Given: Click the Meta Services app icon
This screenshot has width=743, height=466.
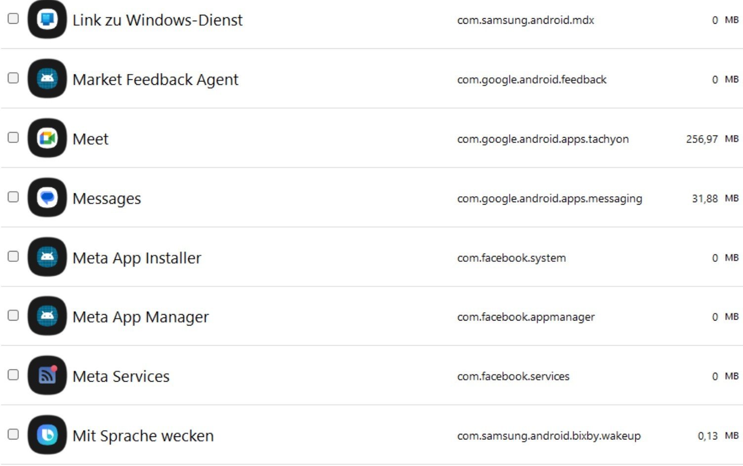Looking at the screenshot, I should click(47, 376).
